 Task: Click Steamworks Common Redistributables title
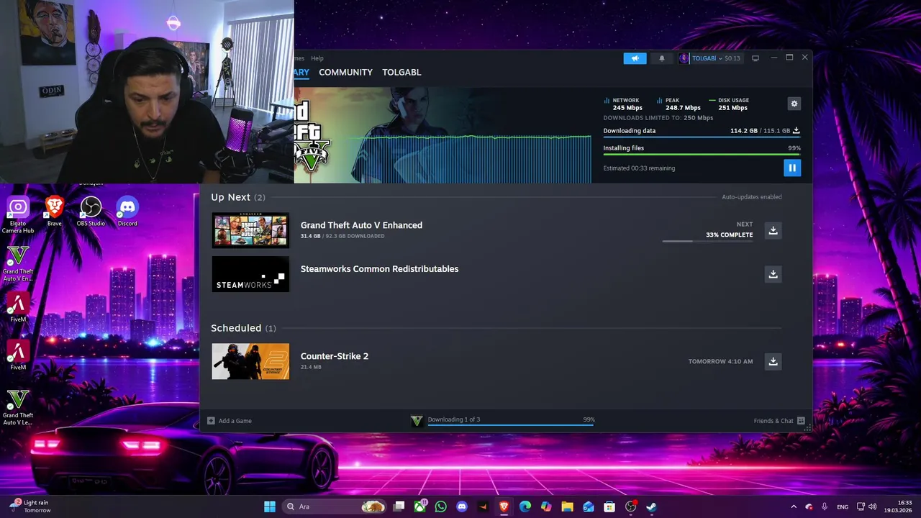379,269
